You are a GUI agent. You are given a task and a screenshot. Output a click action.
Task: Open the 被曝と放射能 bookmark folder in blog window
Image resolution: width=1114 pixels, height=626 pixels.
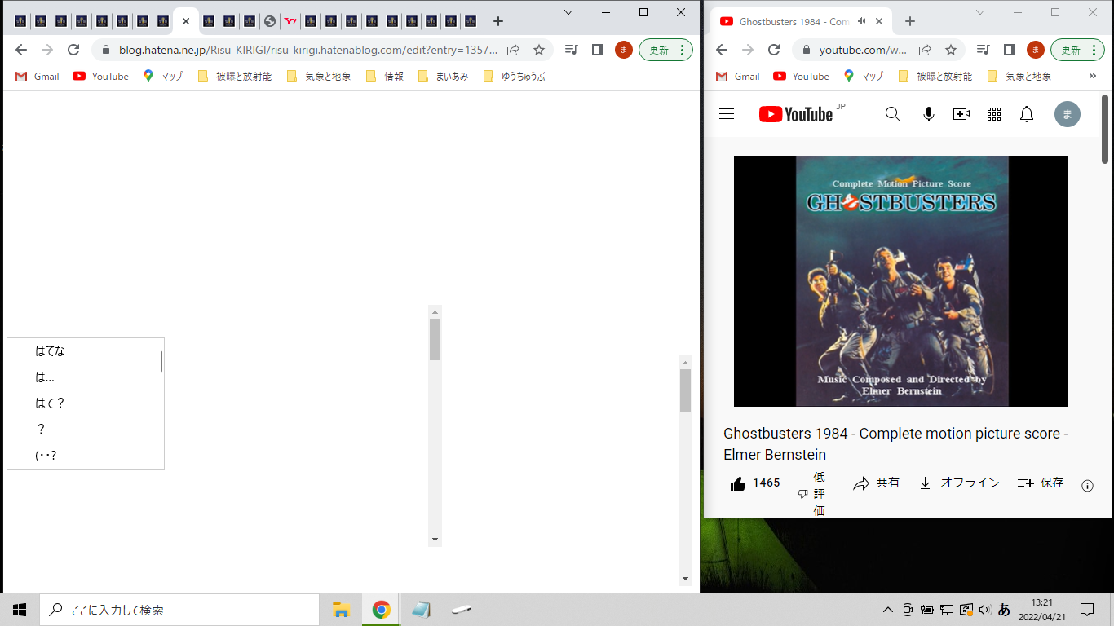click(x=235, y=76)
